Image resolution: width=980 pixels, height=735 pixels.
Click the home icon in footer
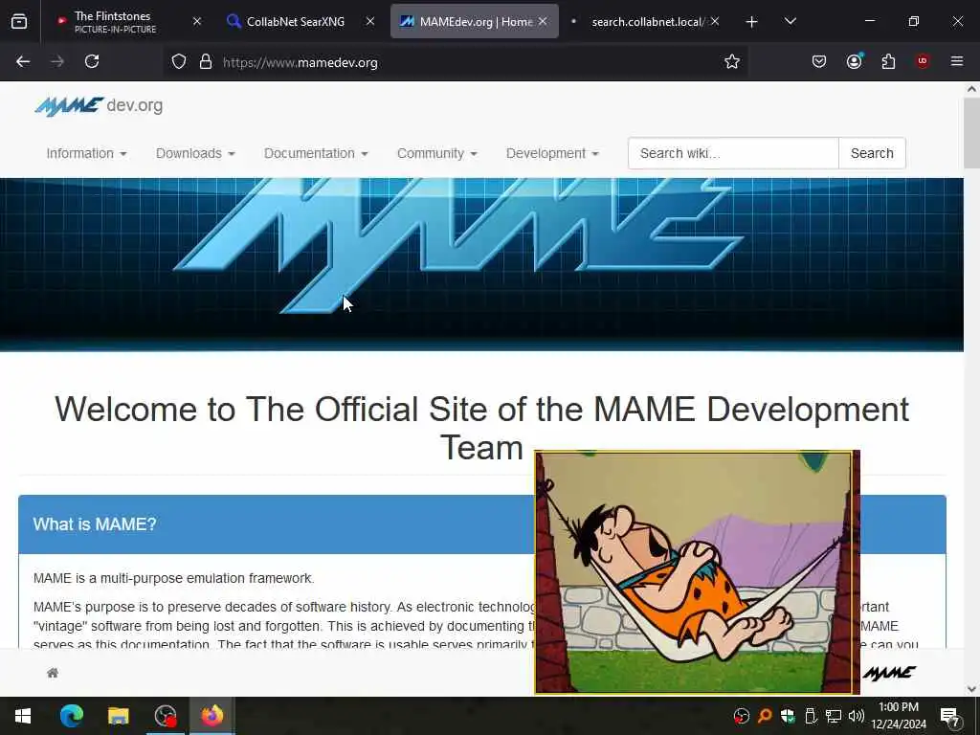(x=53, y=673)
